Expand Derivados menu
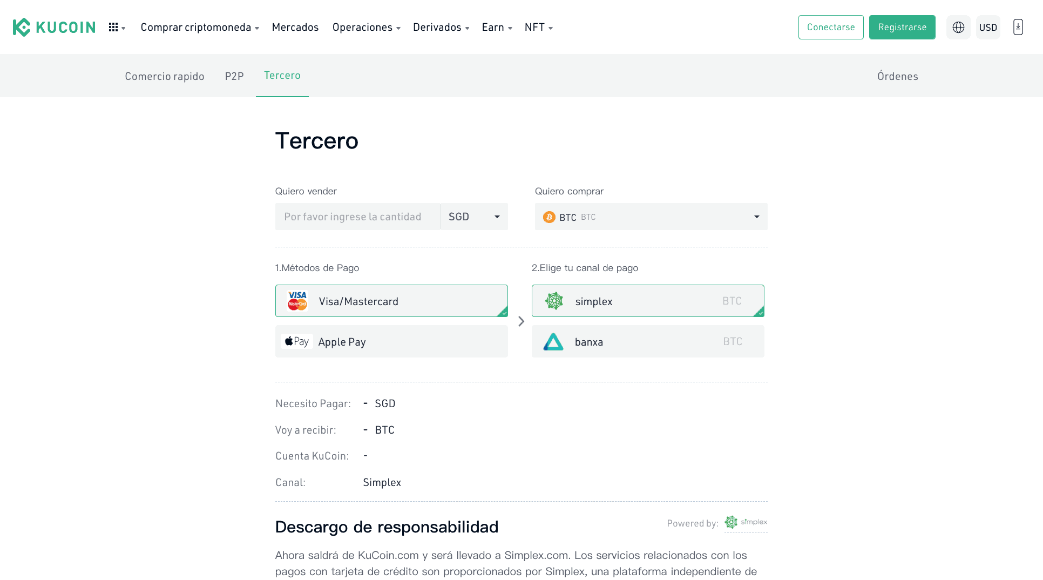1043x580 pixels. pyautogui.click(x=441, y=28)
